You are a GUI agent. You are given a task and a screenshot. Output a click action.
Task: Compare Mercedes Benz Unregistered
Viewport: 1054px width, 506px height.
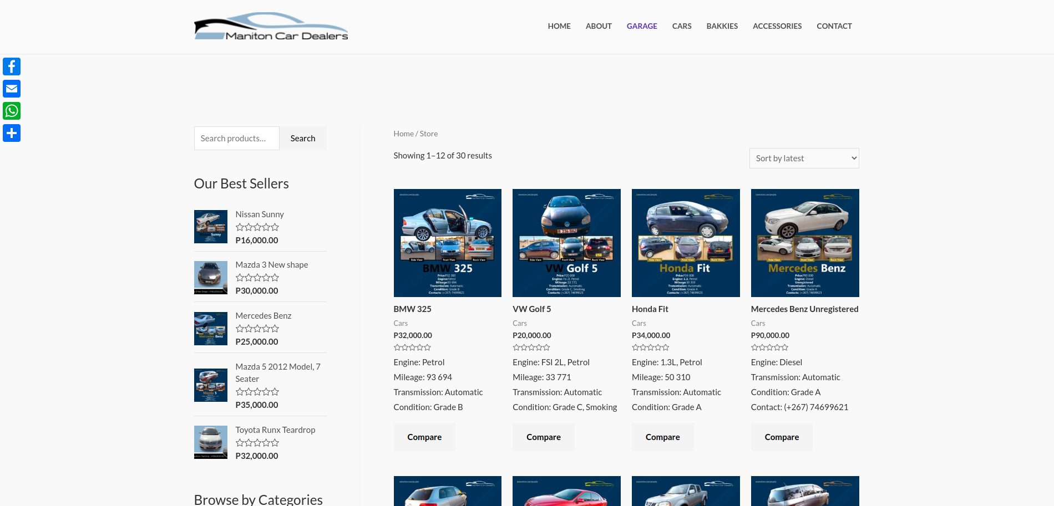(782, 437)
